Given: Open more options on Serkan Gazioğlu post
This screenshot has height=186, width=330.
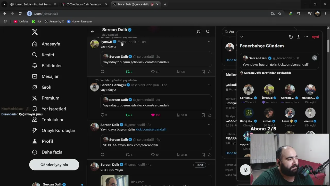Looking at the screenshot, I should point(210,85).
